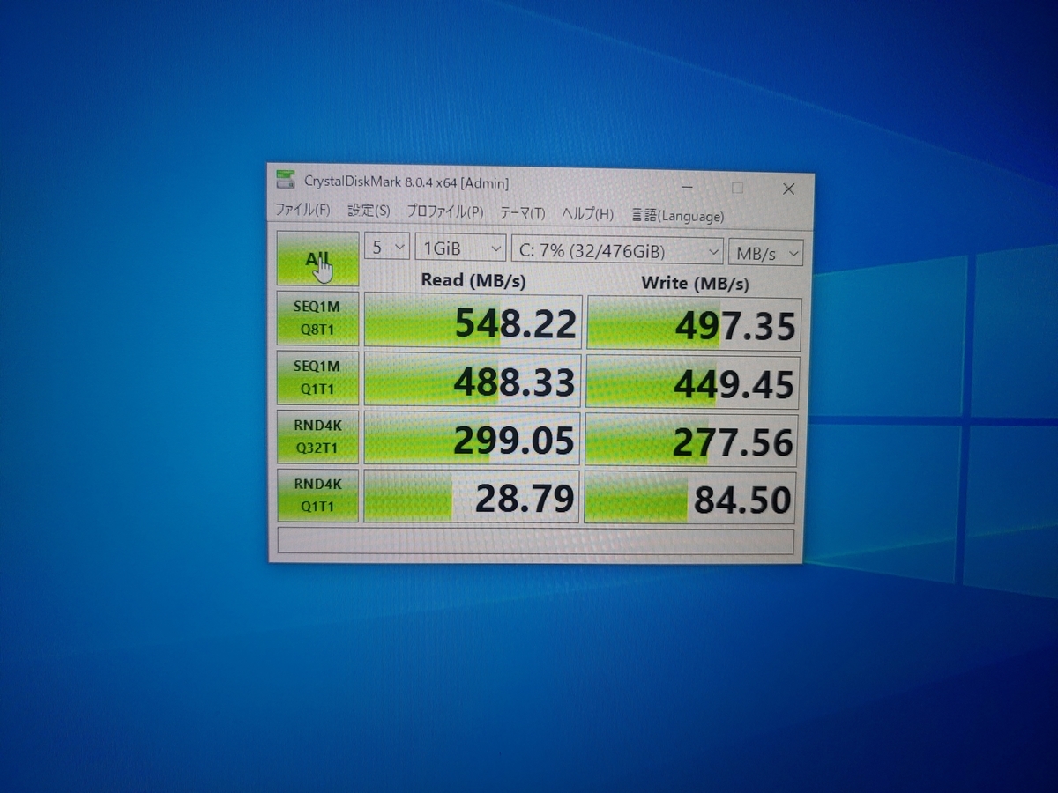Click the 497.35 write result
This screenshot has width=1058, height=793.
tap(693, 324)
